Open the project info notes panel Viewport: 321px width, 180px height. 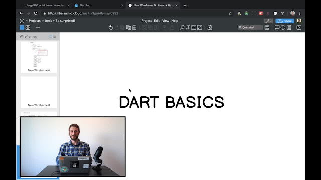tap(289, 28)
